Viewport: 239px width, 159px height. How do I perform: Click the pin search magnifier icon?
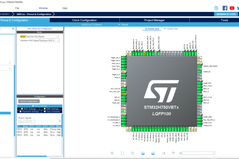tap(180, 153)
